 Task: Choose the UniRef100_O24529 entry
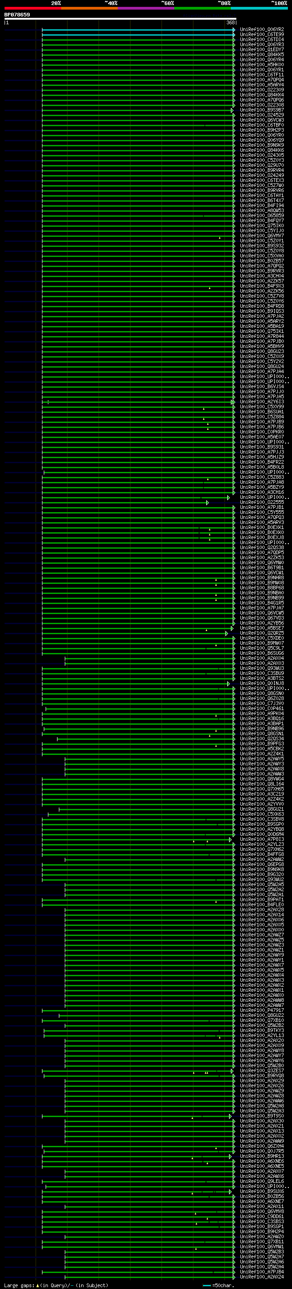tap(262, 115)
